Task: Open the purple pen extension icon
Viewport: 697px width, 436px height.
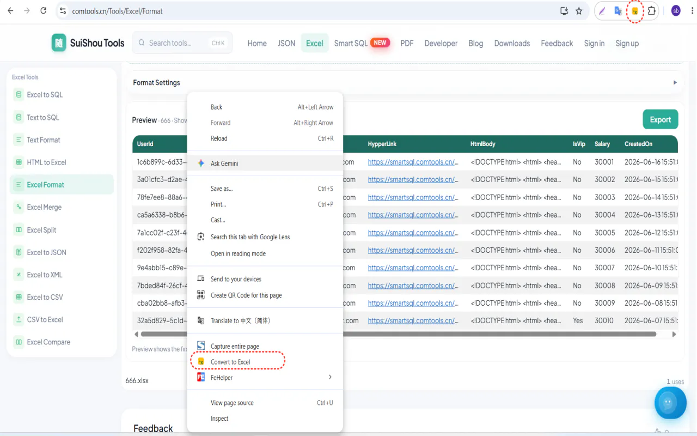Action: (602, 11)
